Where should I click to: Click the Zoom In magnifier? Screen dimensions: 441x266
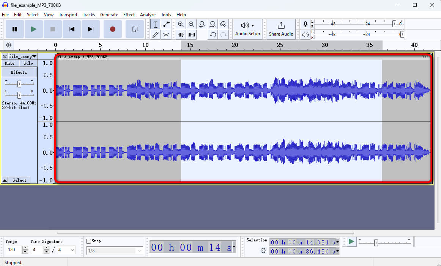click(x=181, y=24)
